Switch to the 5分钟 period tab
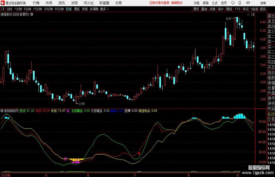This screenshot has height=177, width=275. pyautogui.click(x=27, y=9)
